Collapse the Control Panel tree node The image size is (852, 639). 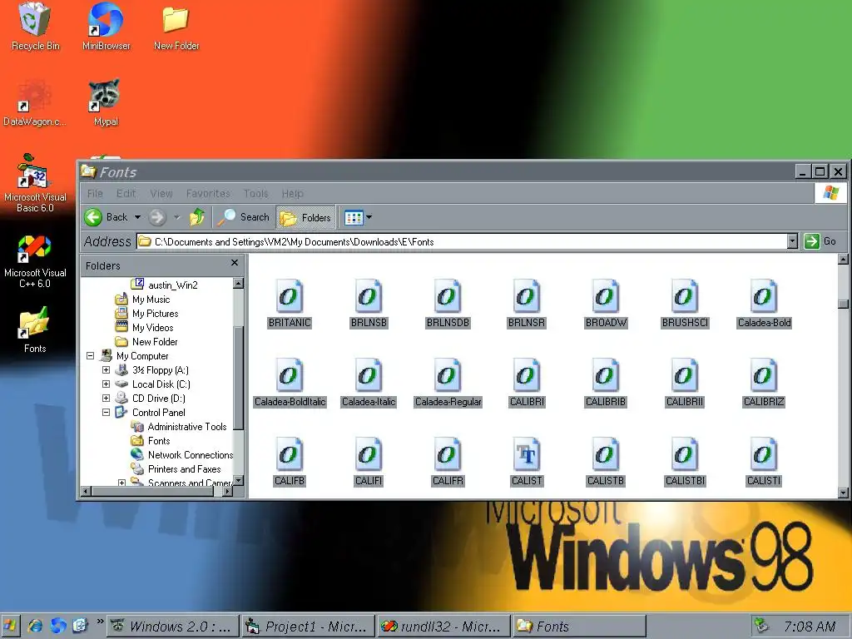106,413
